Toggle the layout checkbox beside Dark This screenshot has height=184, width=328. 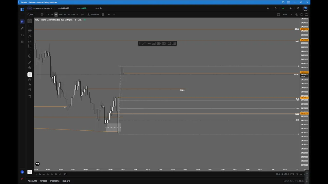tap(279, 15)
